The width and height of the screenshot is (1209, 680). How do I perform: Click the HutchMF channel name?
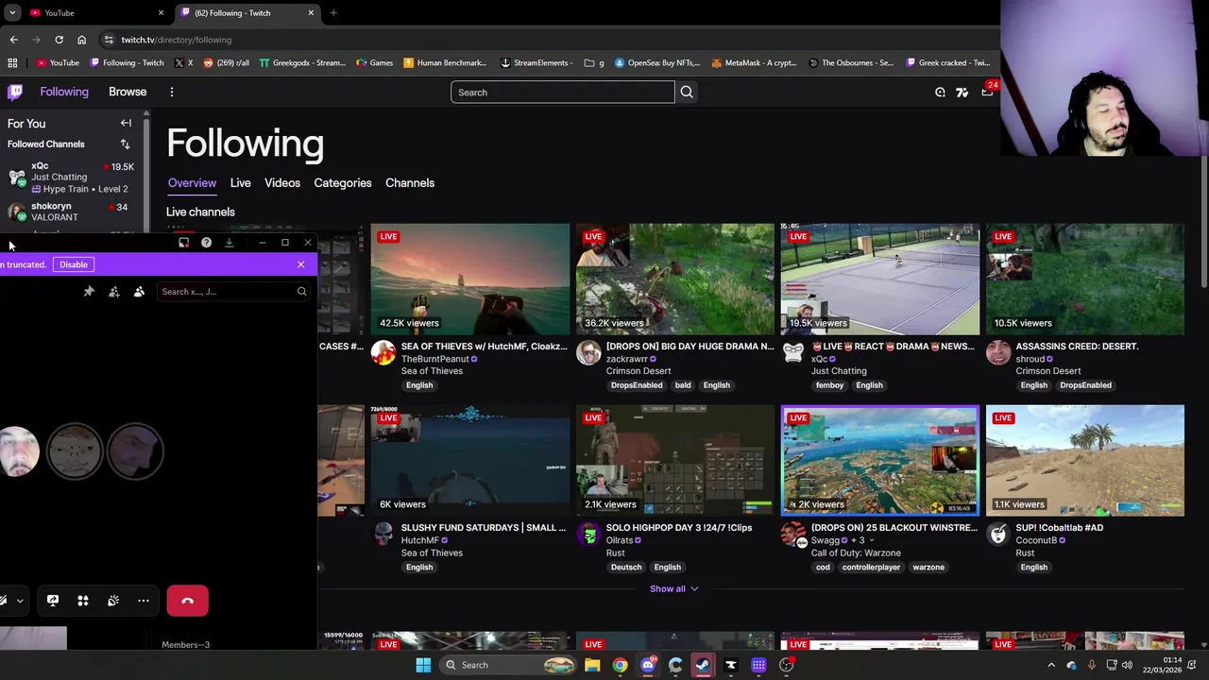click(420, 540)
